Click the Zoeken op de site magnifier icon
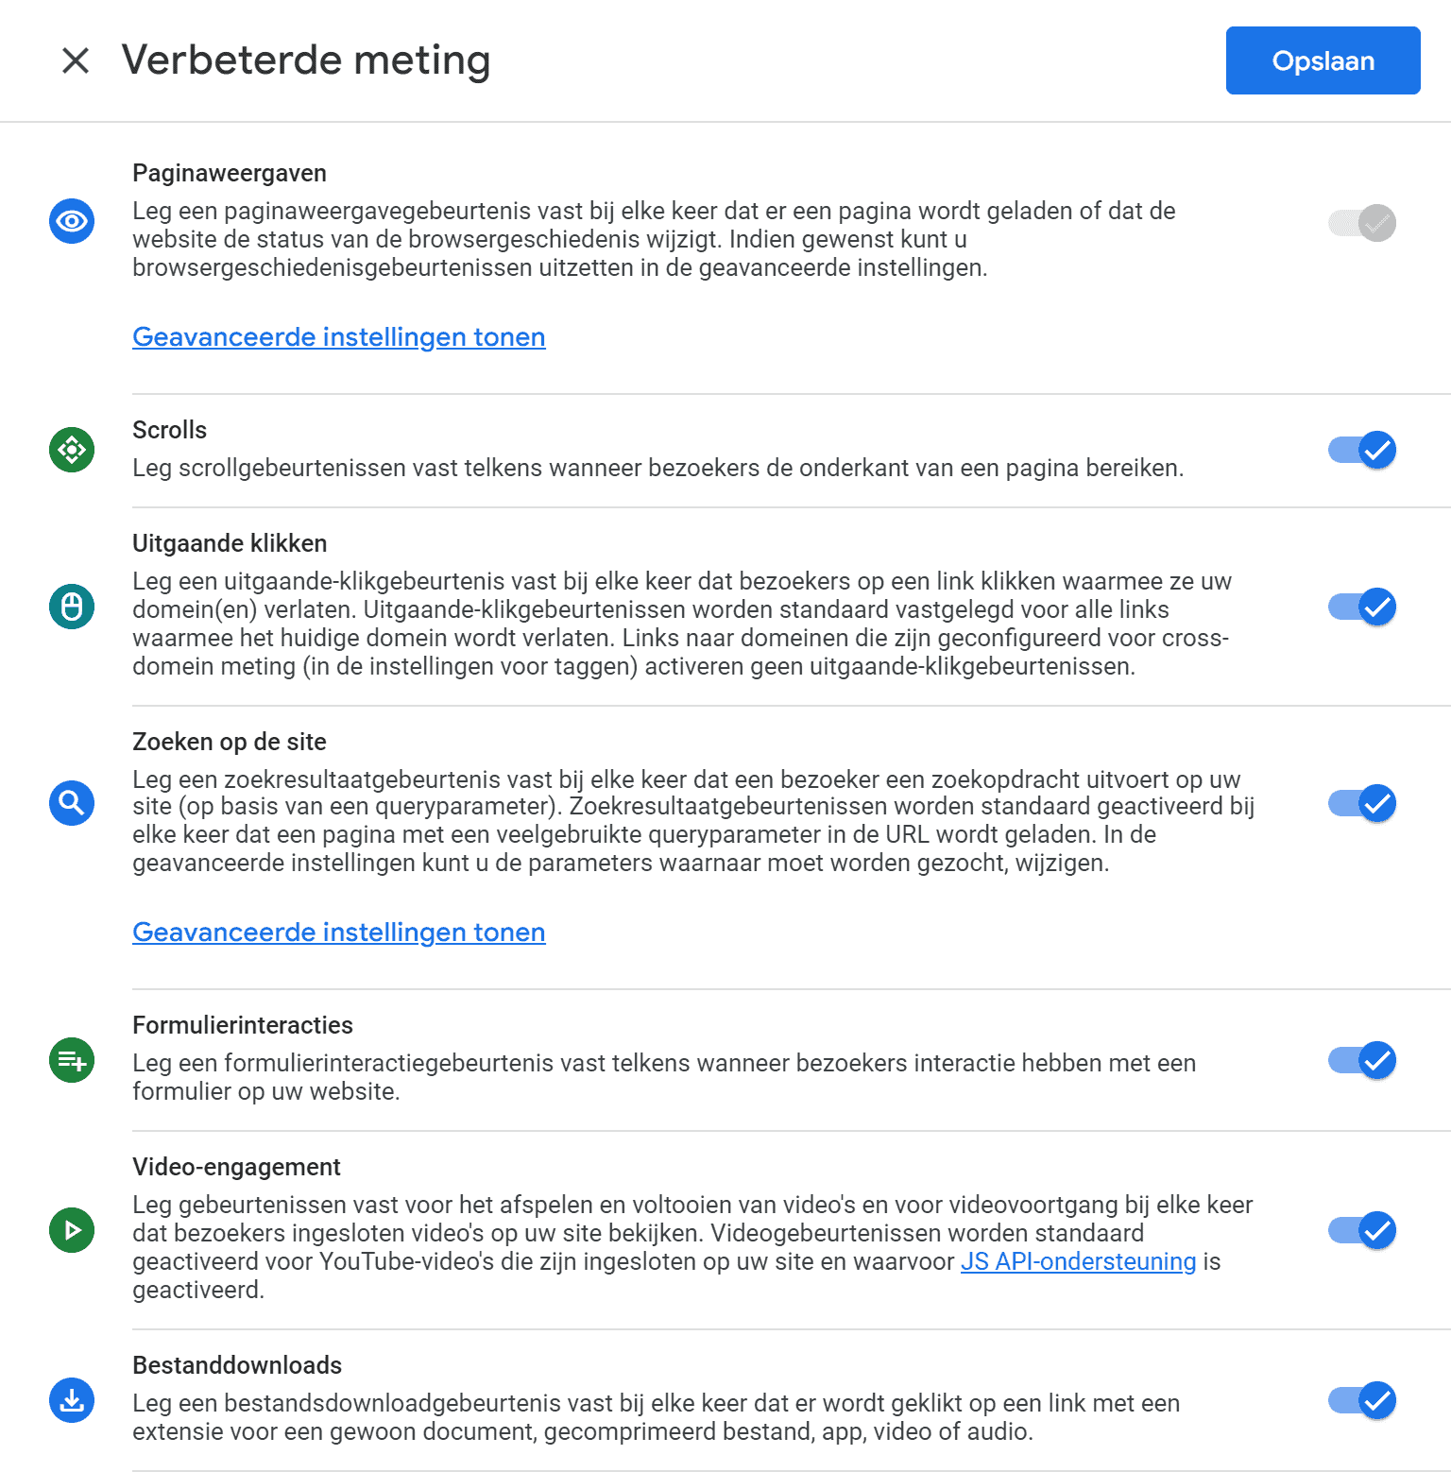Screen dimensions: 1451x1472 click(71, 803)
